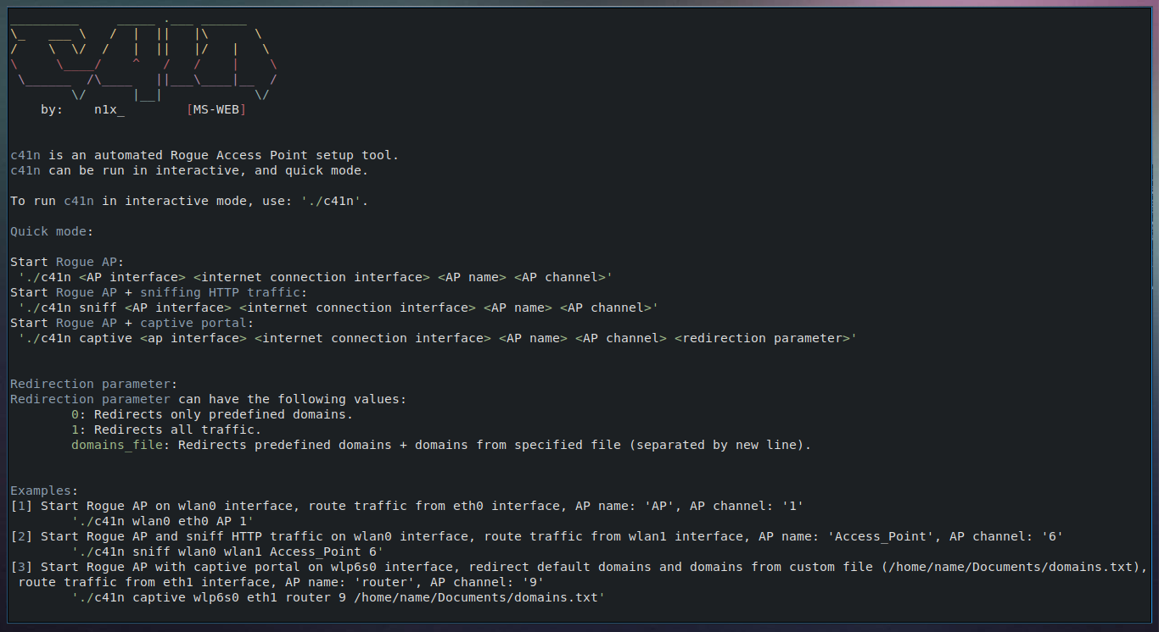Click example marker [1]
This screenshot has width=1159, height=632.
click(21, 506)
